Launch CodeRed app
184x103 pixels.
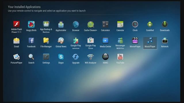(150, 26)
